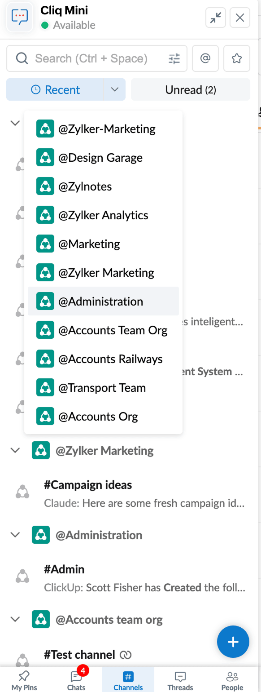
Task: Focus the Search (Ctrl + Space) field
Action: coord(91,58)
